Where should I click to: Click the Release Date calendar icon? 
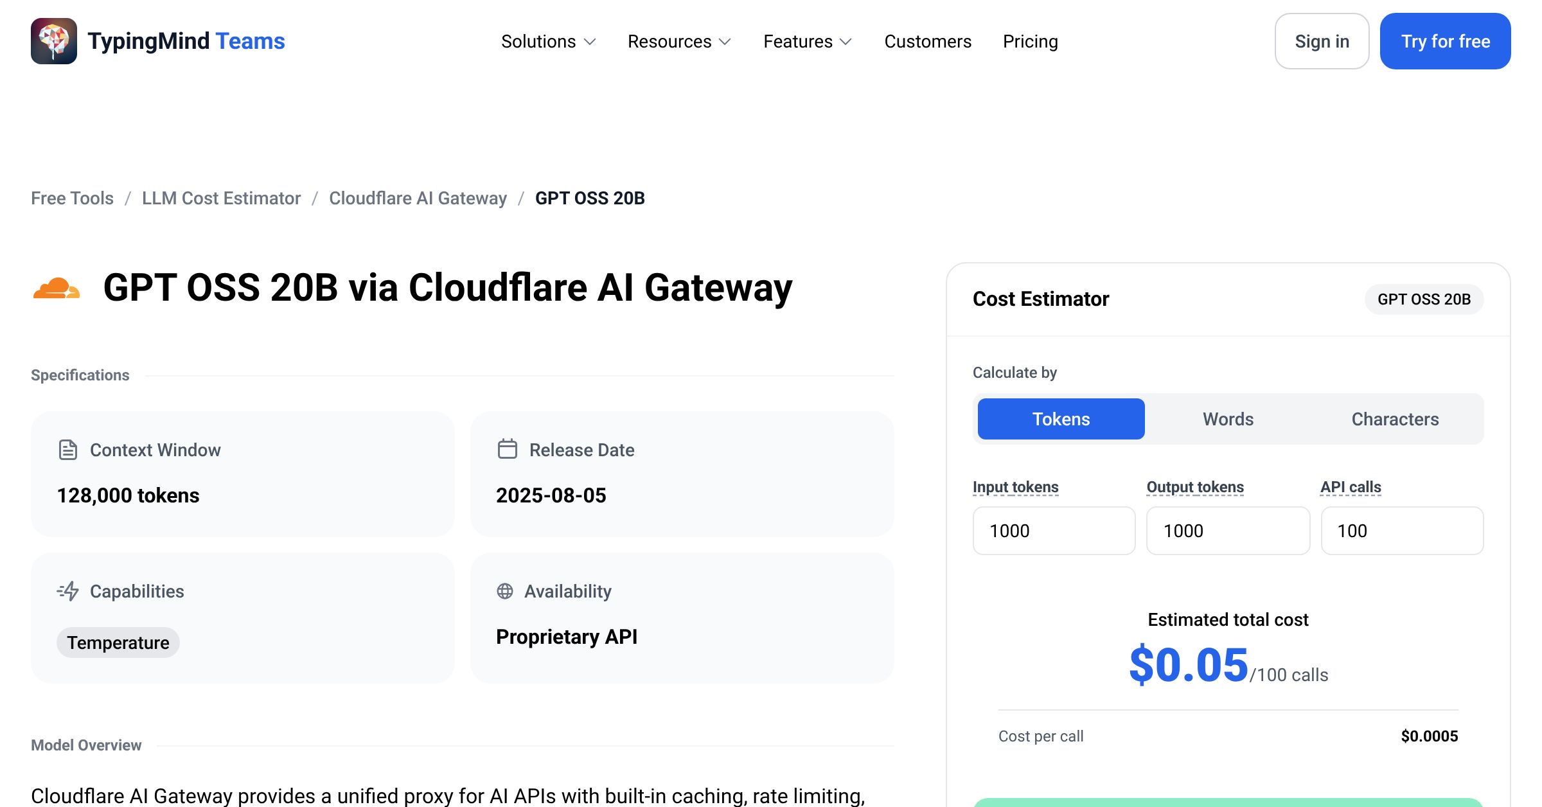pyautogui.click(x=507, y=448)
